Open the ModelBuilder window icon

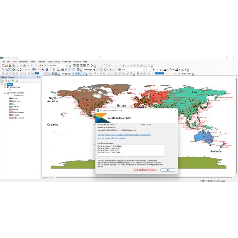92,66
